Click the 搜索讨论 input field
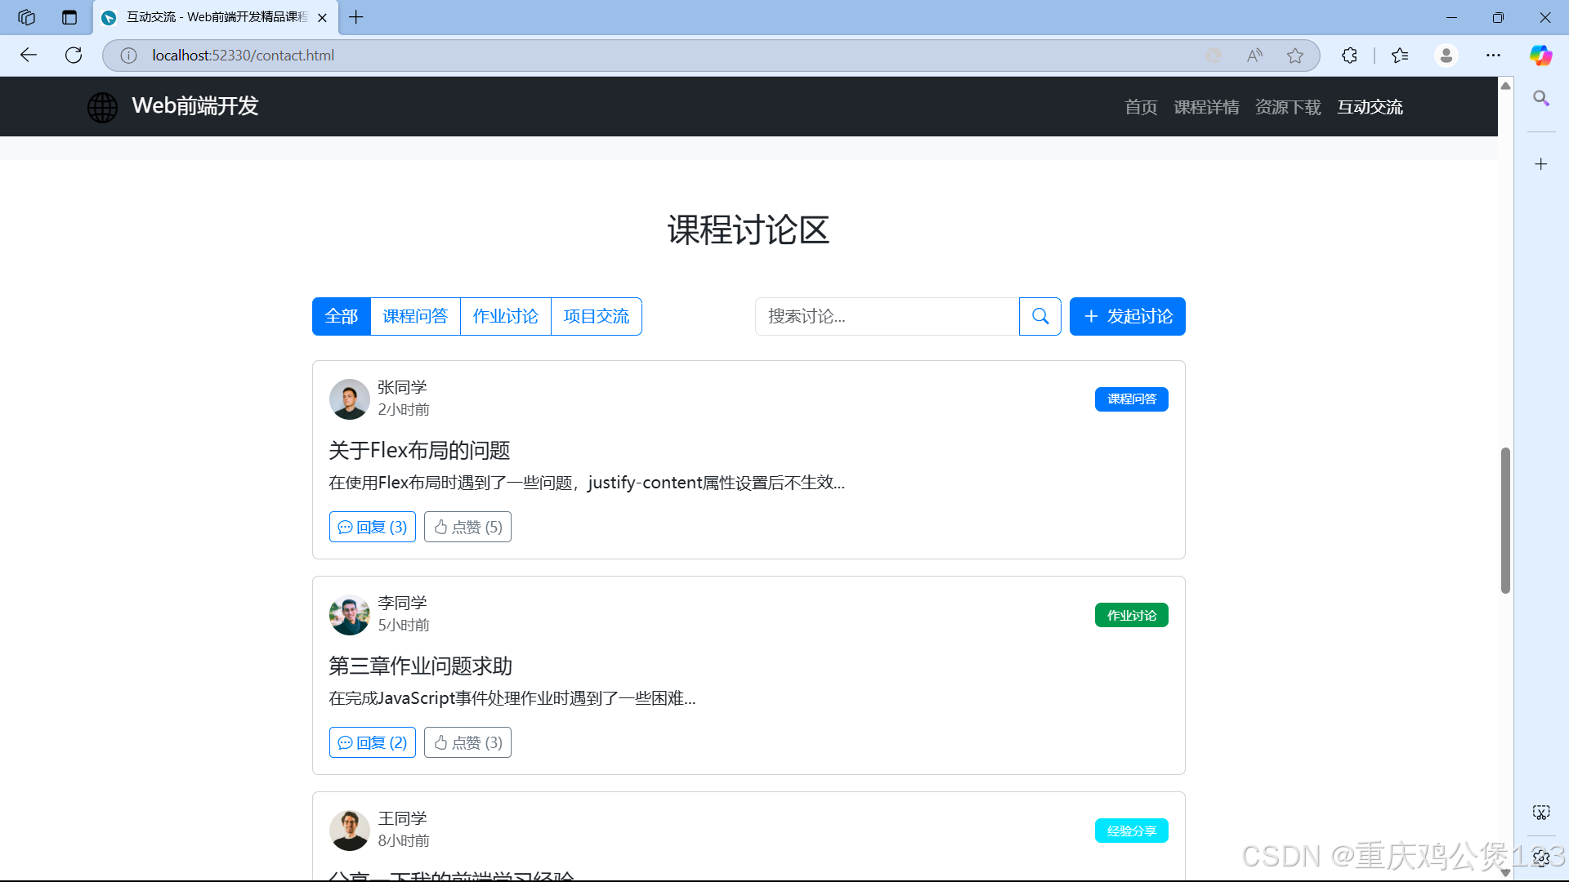The height and width of the screenshot is (882, 1569). [887, 316]
